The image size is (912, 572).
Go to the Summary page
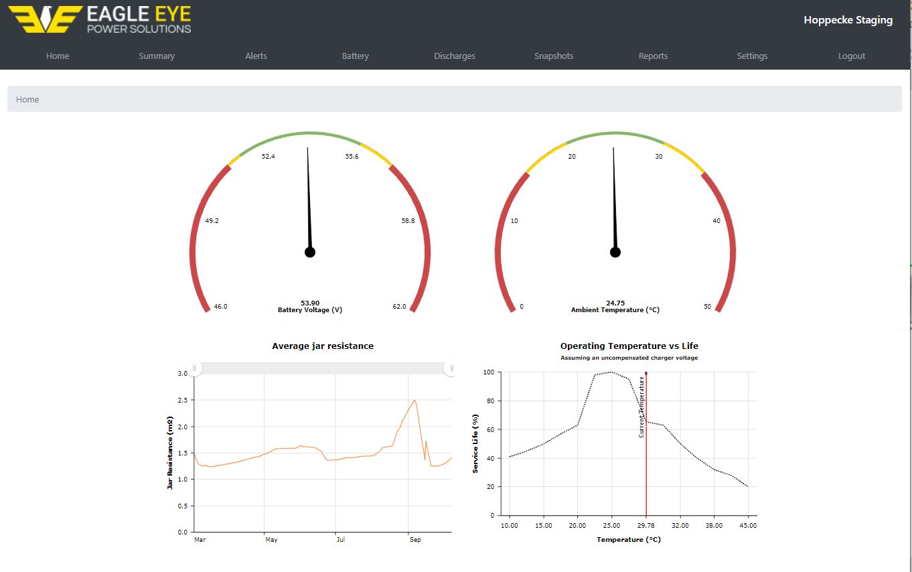[157, 56]
